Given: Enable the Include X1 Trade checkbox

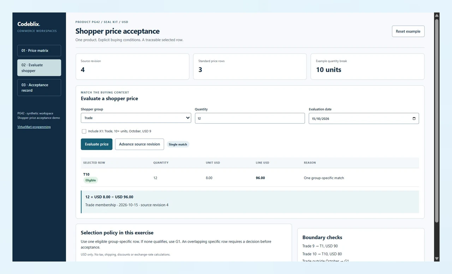Looking at the screenshot, I should [x=84, y=131].
